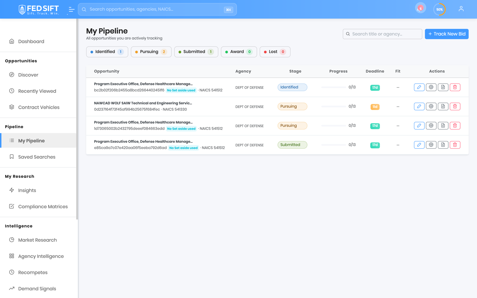Screen dimensions: 477x298
Task: Open AI chip icon for bc2b02f2 row
Action: pos(431,87)
